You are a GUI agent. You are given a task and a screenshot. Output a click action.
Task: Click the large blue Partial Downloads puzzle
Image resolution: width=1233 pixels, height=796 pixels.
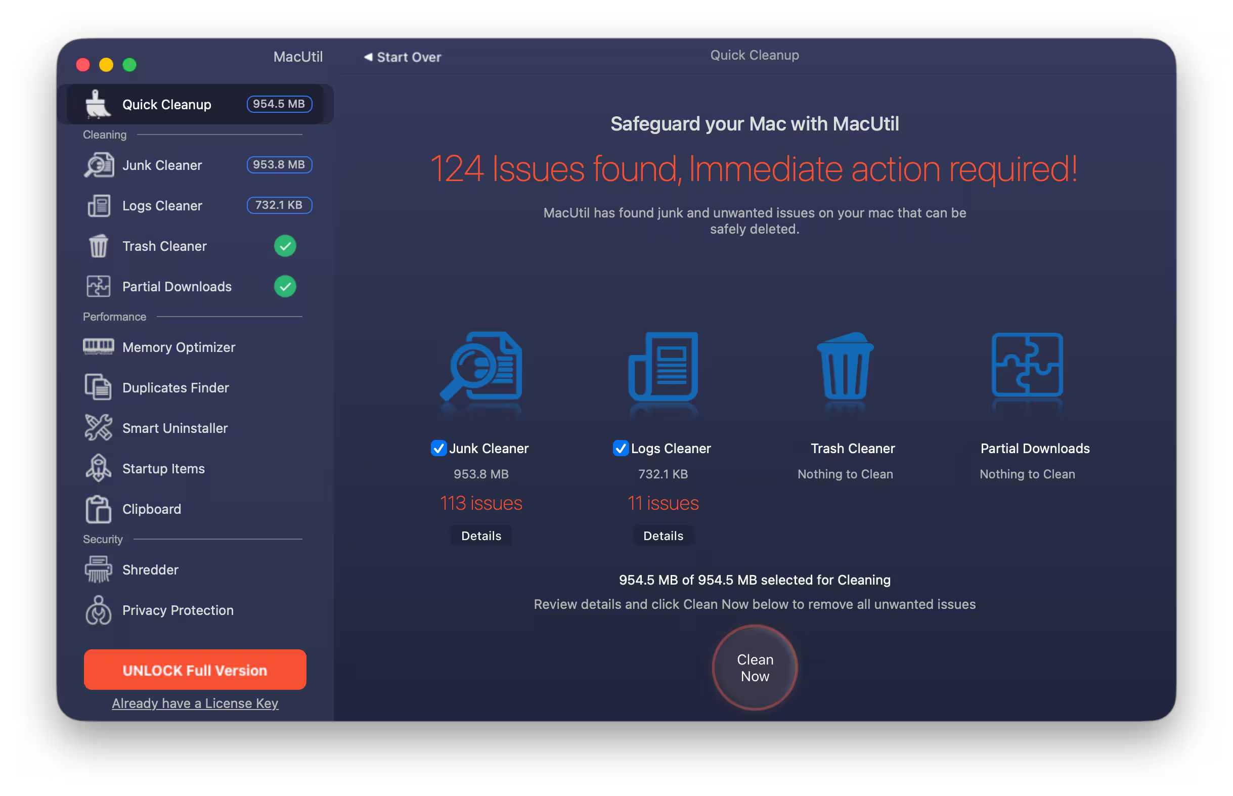1027,365
